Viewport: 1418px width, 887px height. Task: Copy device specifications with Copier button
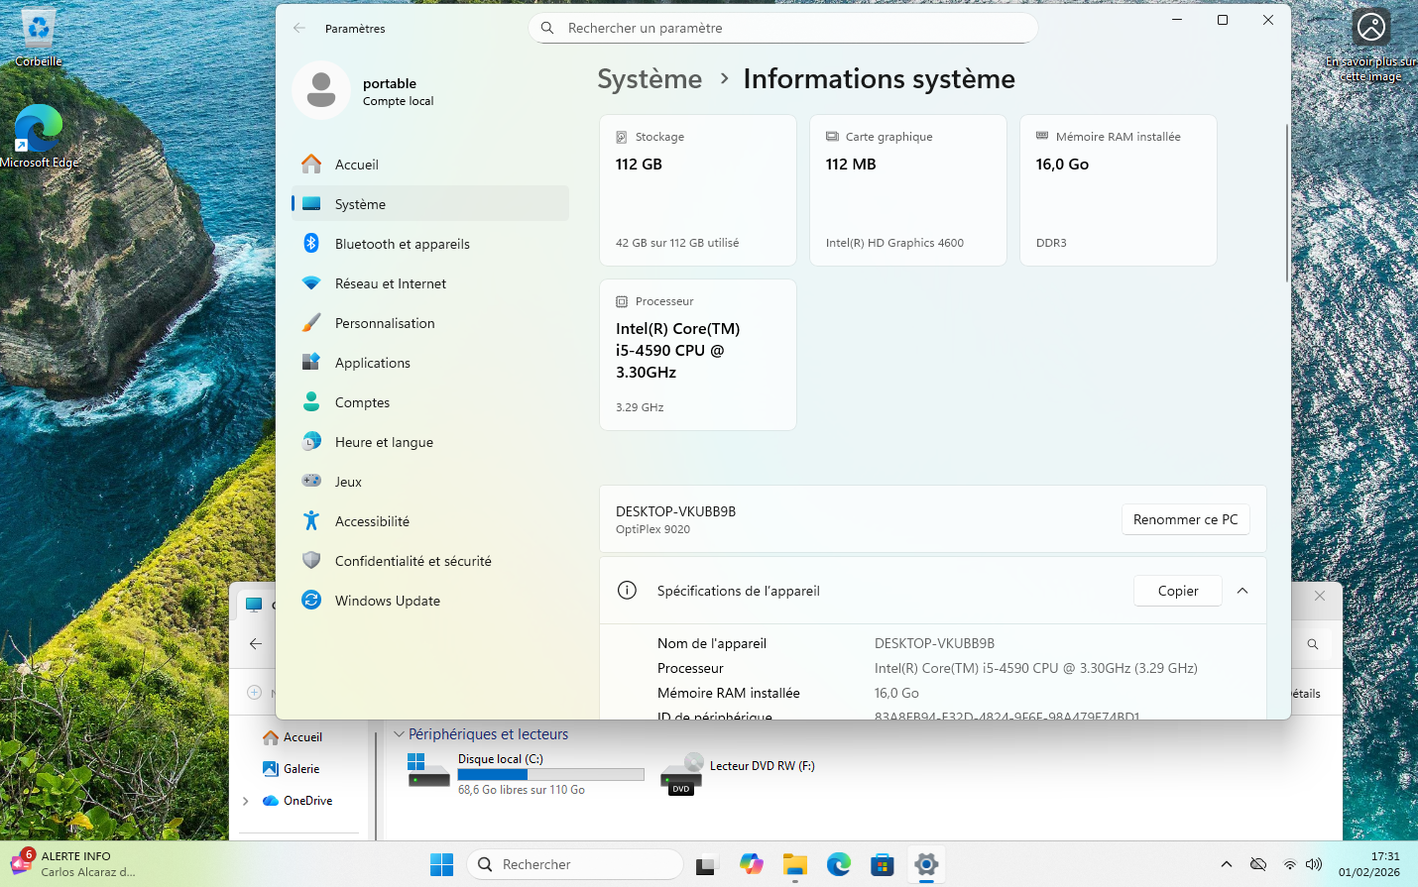point(1177,591)
